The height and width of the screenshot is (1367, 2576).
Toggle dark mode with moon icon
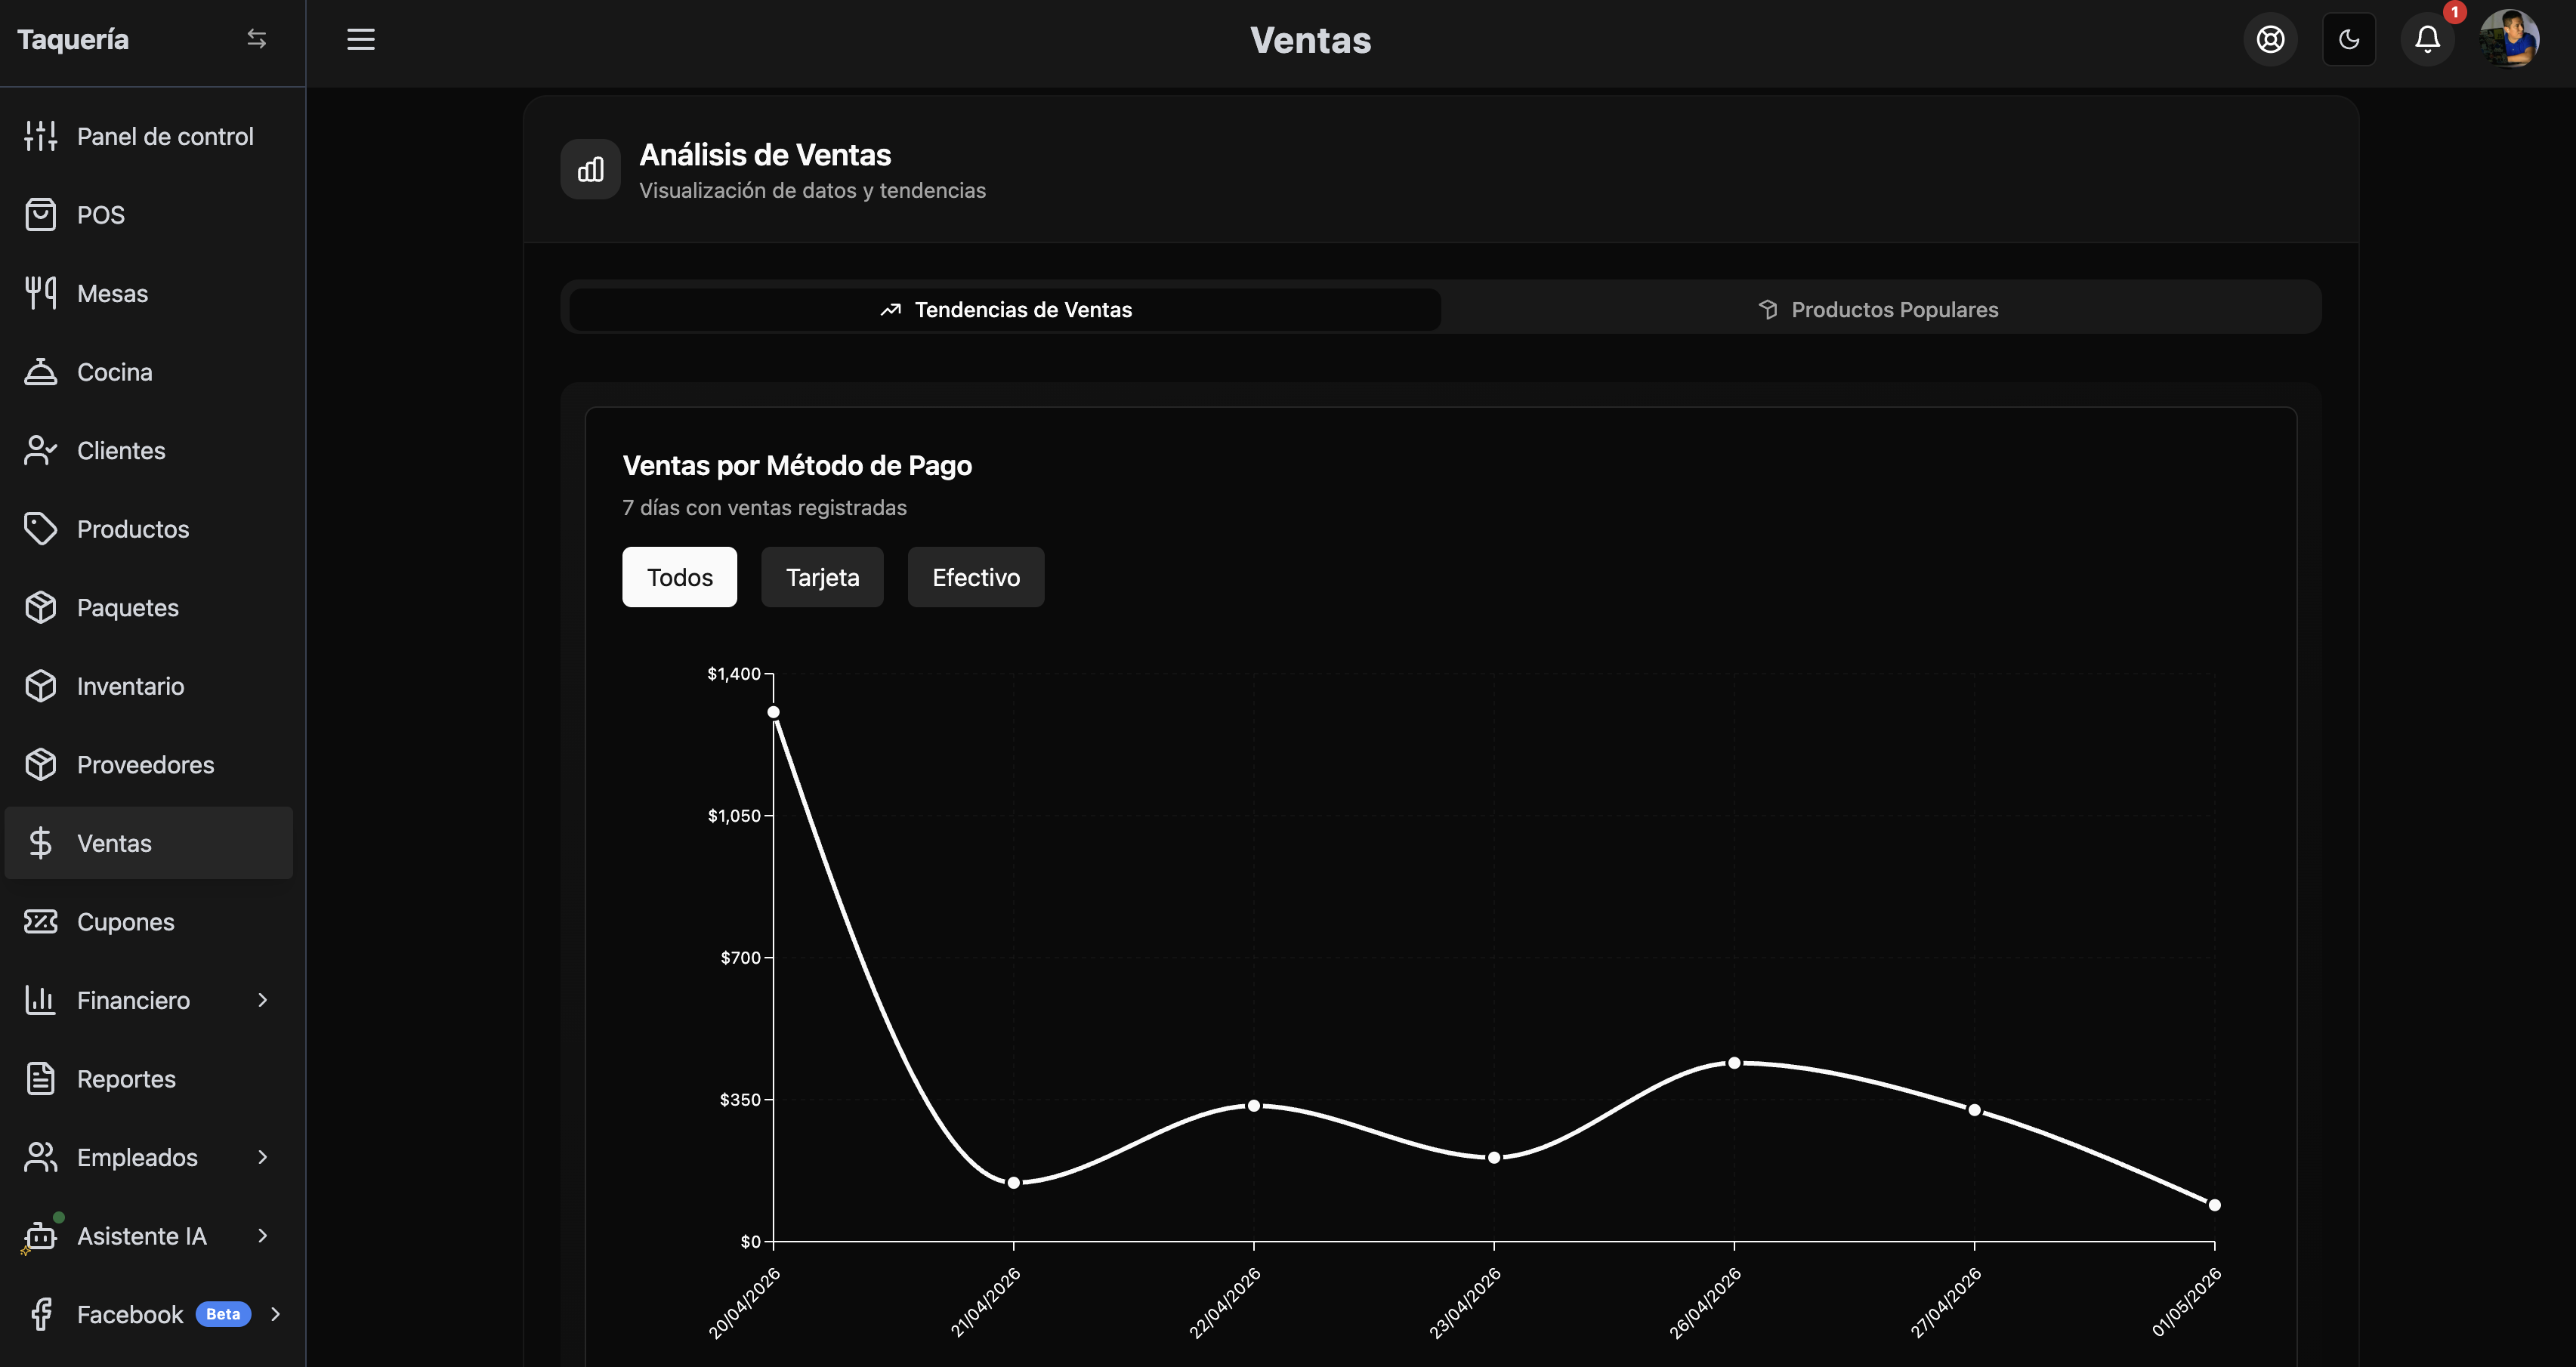click(2349, 40)
